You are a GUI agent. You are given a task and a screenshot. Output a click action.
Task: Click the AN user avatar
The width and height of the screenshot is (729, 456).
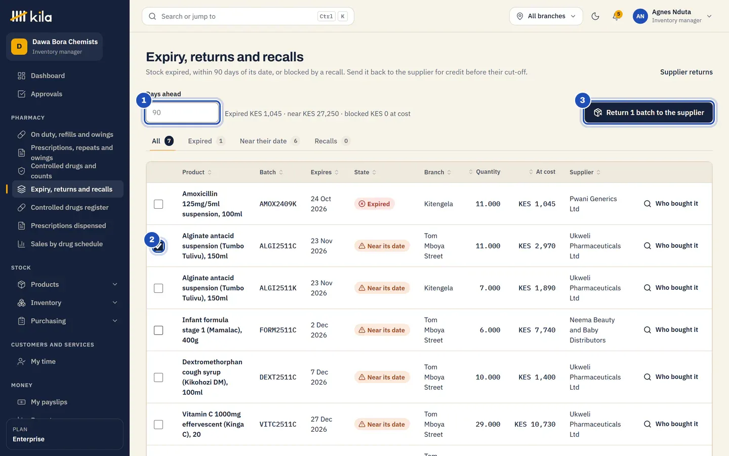(x=640, y=16)
